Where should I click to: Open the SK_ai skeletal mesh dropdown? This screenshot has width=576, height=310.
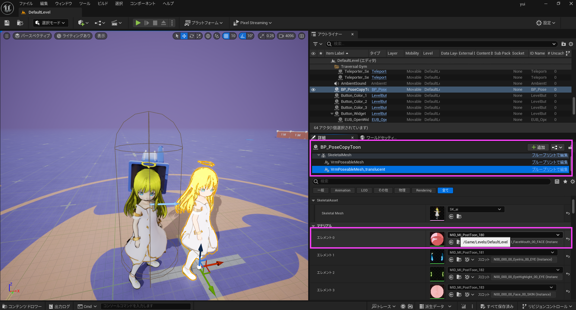[476, 209]
